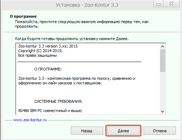Click the vertical scrollbar thumb in the info box
Screen dimensions: 182x140
tap(162, 61)
